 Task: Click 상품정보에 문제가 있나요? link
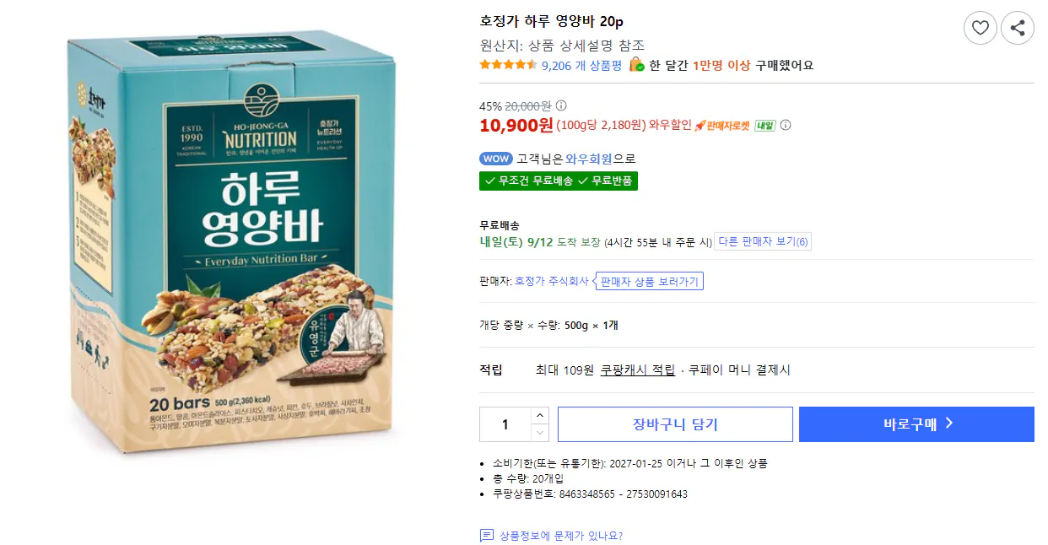(561, 536)
